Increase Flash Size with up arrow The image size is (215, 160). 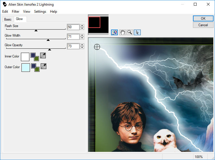tap(82, 26)
